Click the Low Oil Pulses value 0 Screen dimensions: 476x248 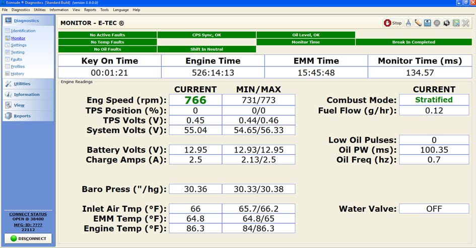434,140
